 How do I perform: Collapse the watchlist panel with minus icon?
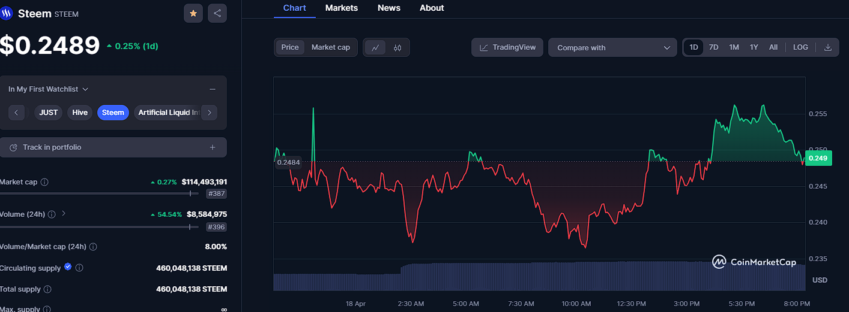tap(213, 89)
